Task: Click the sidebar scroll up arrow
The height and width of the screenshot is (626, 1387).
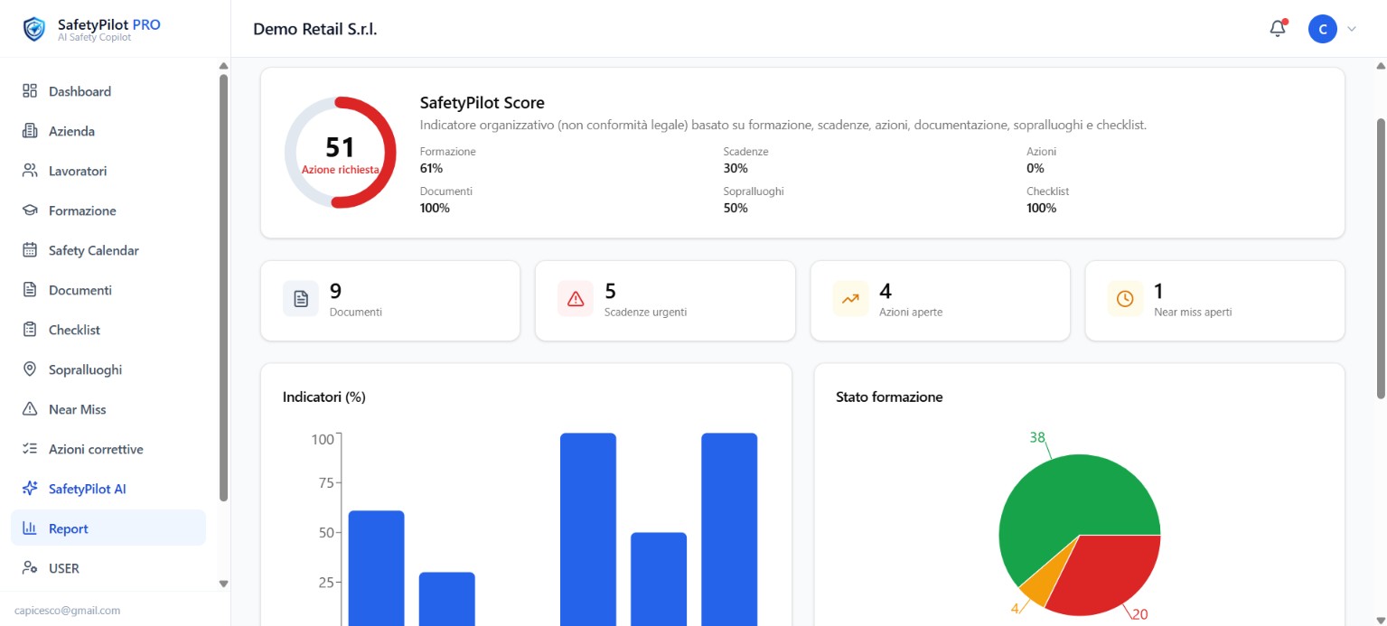Action: click(x=223, y=66)
